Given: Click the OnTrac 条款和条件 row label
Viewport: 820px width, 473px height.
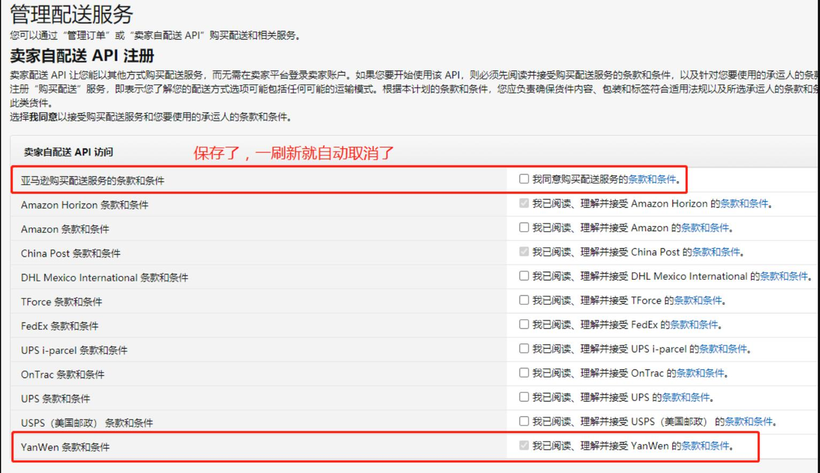Looking at the screenshot, I should [x=62, y=374].
